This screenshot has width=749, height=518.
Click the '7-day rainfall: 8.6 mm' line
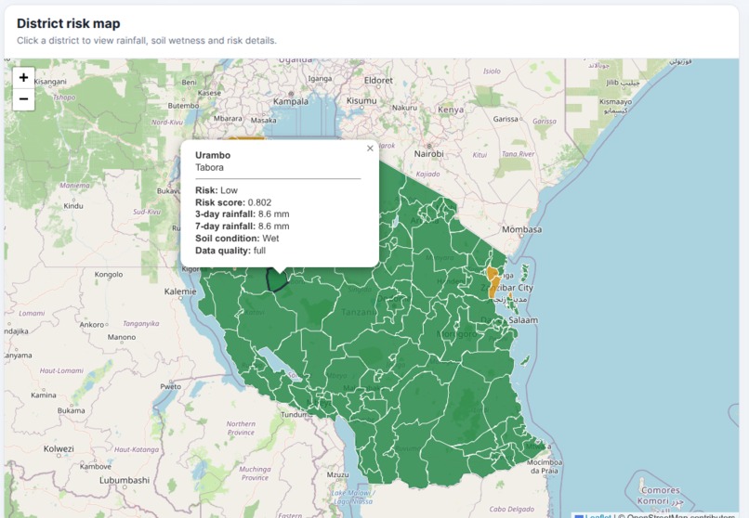(243, 227)
